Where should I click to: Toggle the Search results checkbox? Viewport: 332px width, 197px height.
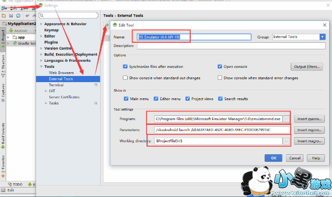point(221,99)
